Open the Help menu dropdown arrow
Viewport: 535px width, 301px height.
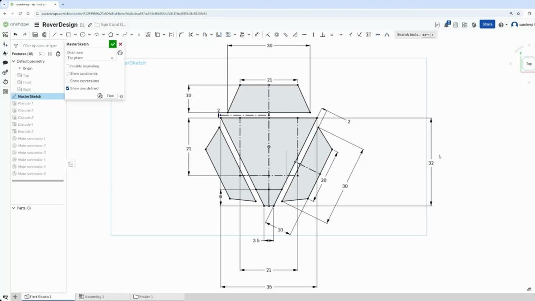506,25
